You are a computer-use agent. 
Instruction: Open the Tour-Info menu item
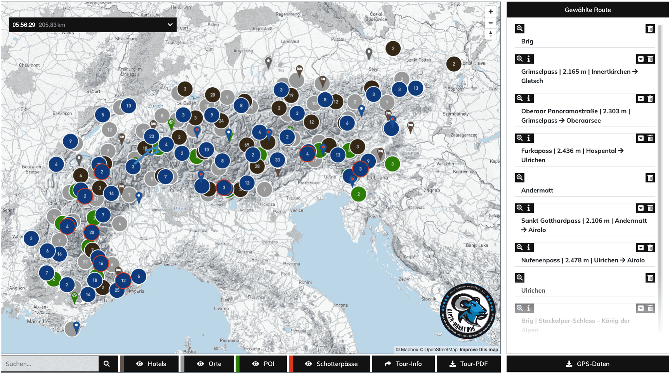pos(404,364)
